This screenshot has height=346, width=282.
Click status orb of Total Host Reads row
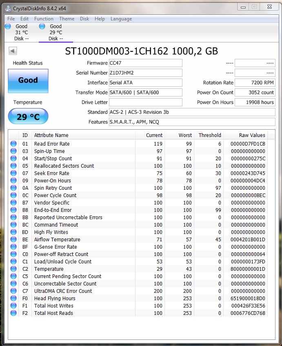13,313
